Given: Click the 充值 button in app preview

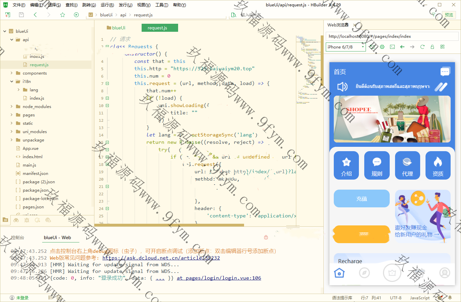Looking at the screenshot, I should pos(362,199).
